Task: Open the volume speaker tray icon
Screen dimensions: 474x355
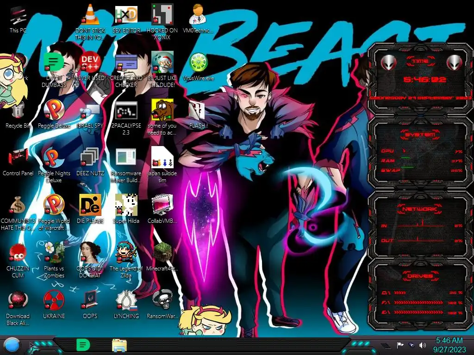Action: [x=423, y=345]
